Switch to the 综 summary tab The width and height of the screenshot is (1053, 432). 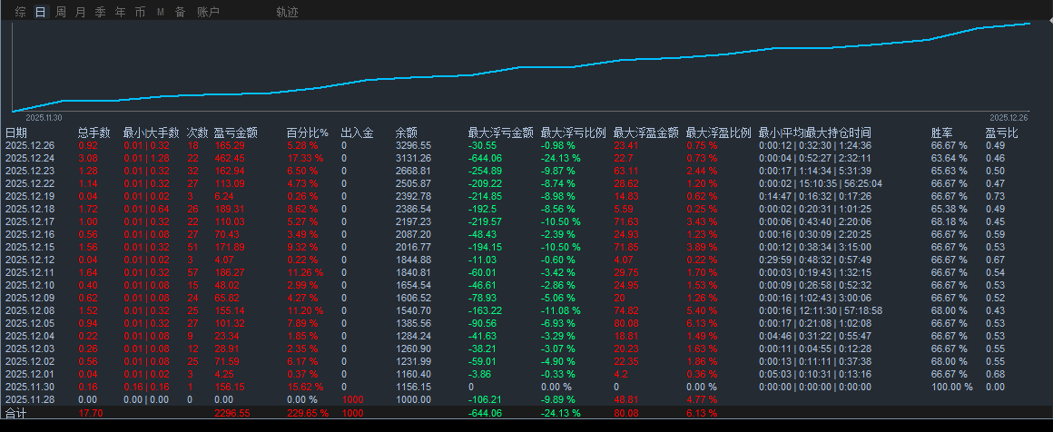[21, 12]
